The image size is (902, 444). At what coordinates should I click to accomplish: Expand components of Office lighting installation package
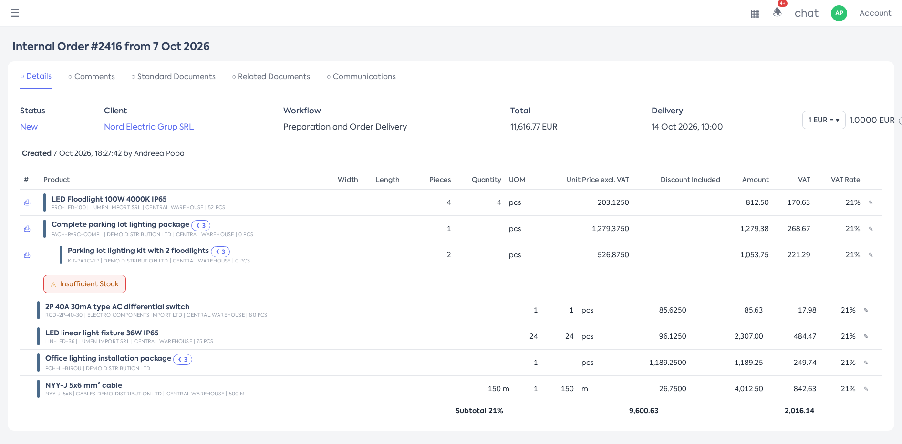[x=183, y=359]
